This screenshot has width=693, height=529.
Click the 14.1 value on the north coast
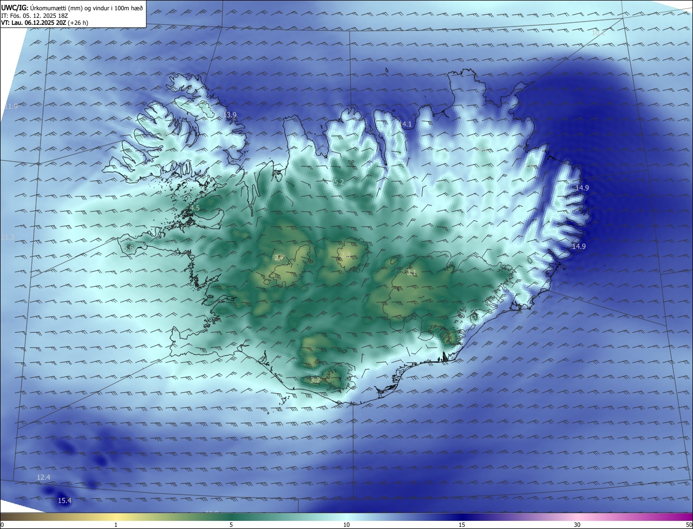[406, 124]
